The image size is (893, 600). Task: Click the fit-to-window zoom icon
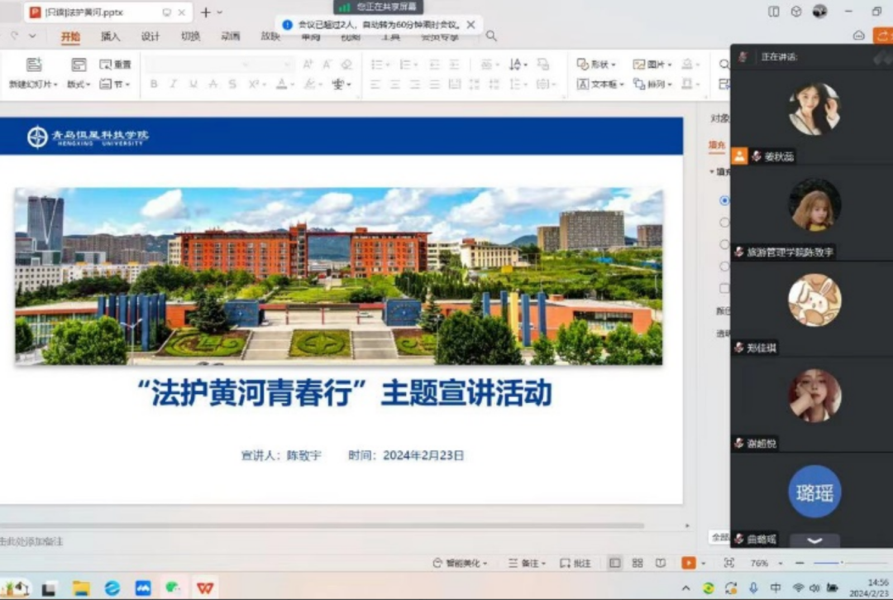(728, 563)
